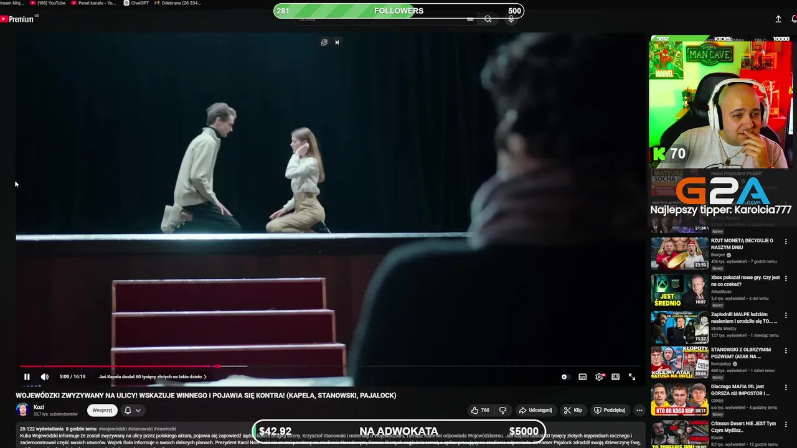
Task: Open notification bell dropdown for Kozi
Action: pos(133,410)
